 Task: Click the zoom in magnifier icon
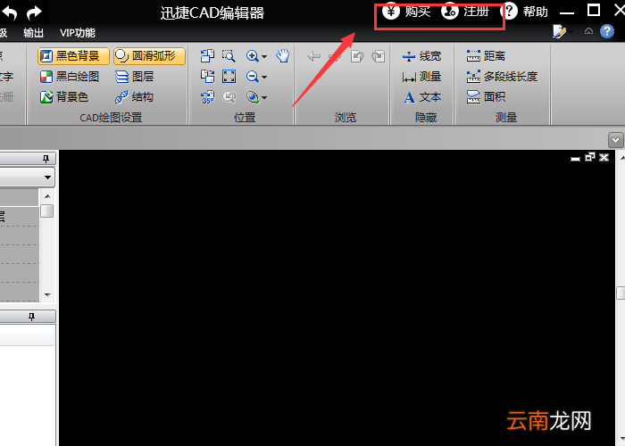tap(253, 55)
